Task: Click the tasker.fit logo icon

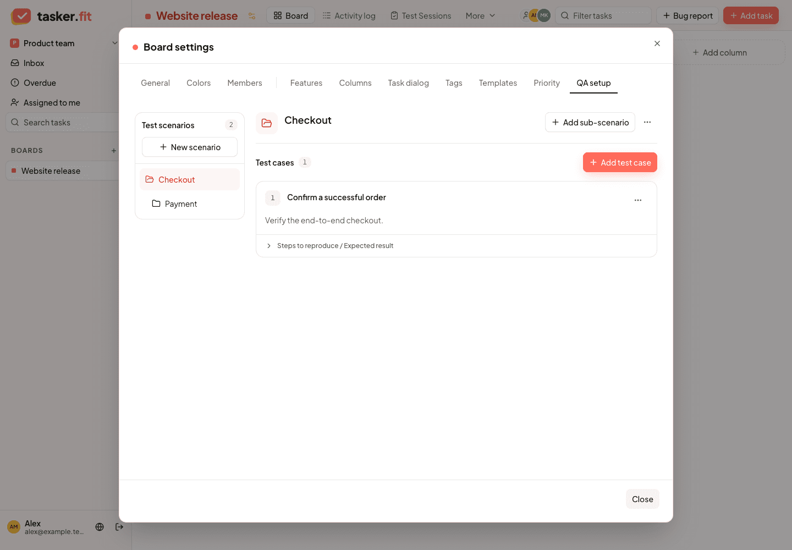Action: (x=21, y=16)
